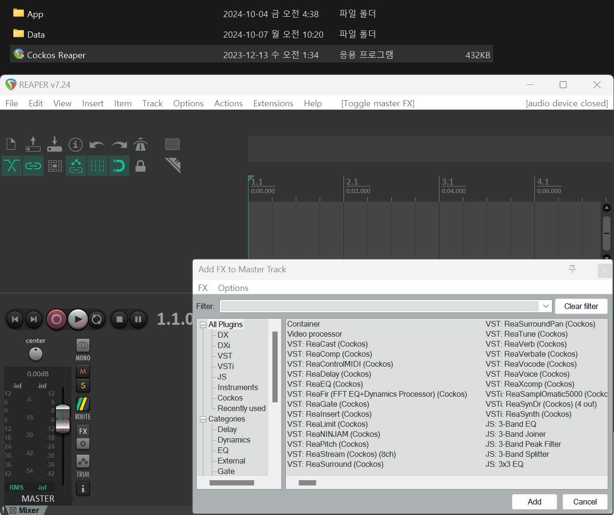The image size is (614, 515).
Task: Click the Play transport button
Action: coord(78,319)
